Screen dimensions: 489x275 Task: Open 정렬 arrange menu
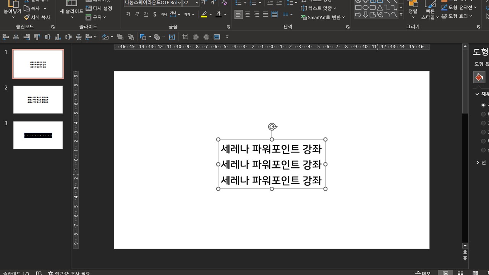click(413, 10)
